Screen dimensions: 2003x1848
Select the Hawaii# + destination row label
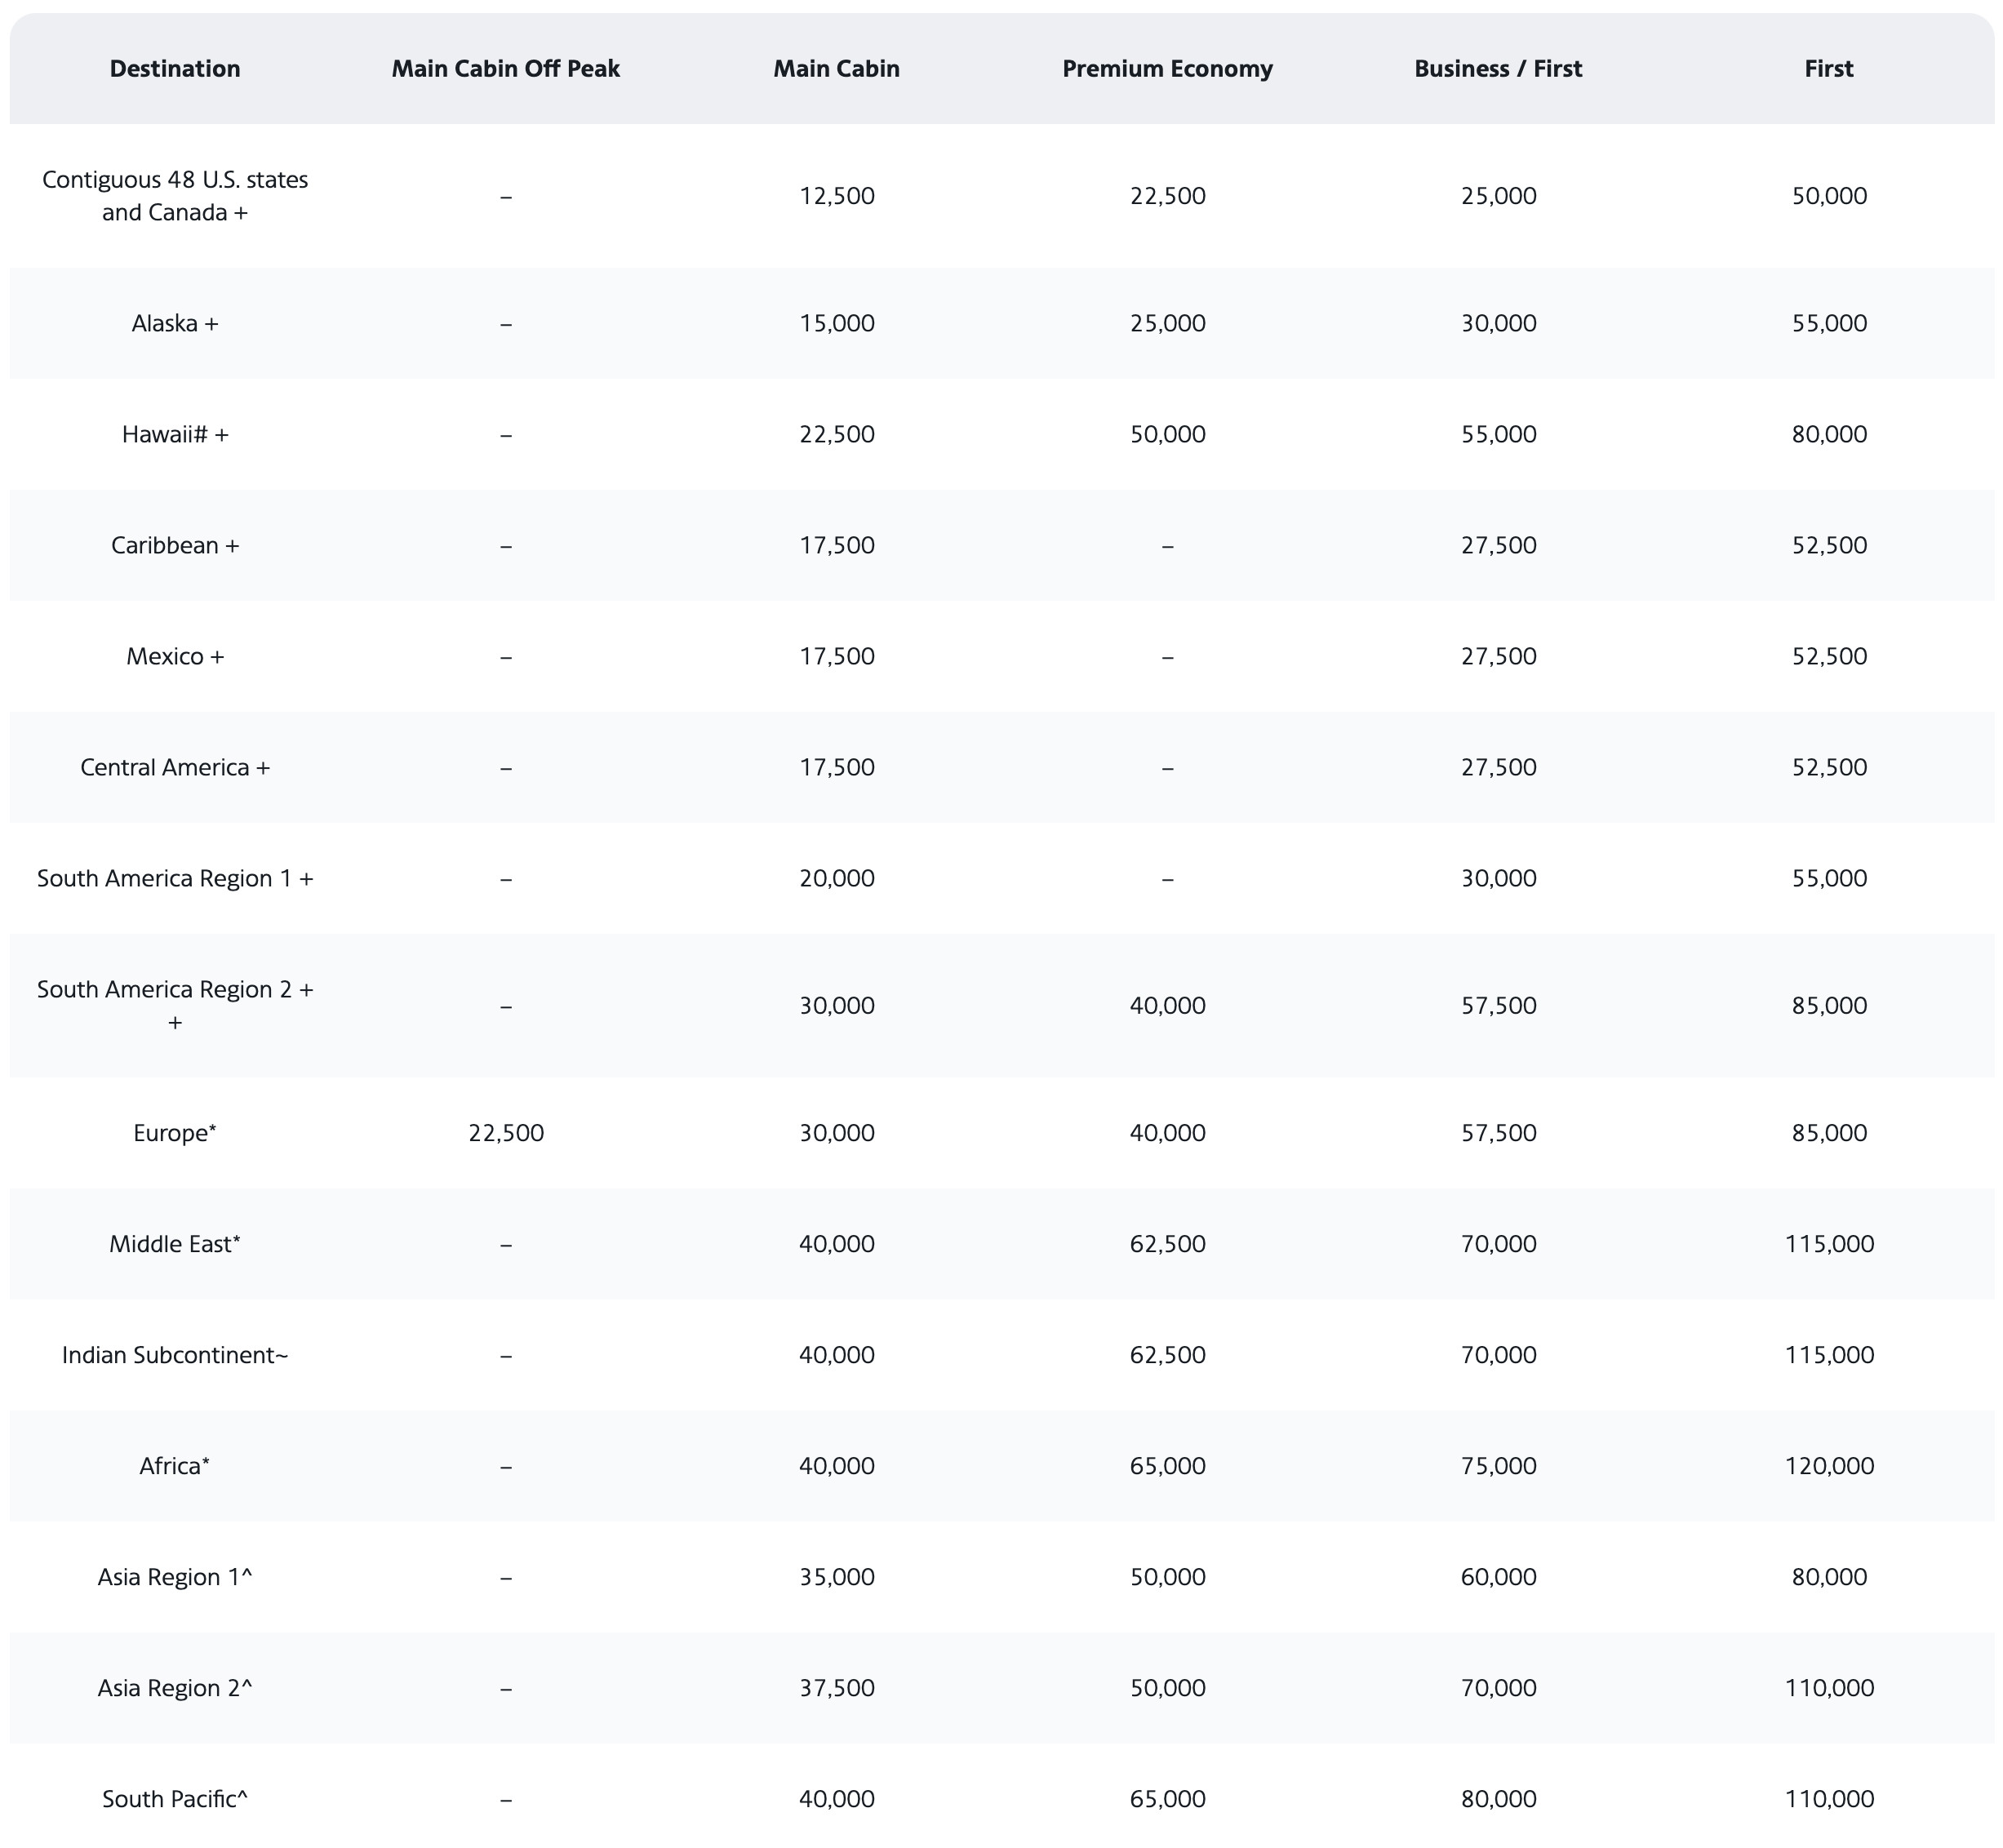[x=175, y=434]
